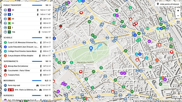Zoom in with the plus button

178,11
